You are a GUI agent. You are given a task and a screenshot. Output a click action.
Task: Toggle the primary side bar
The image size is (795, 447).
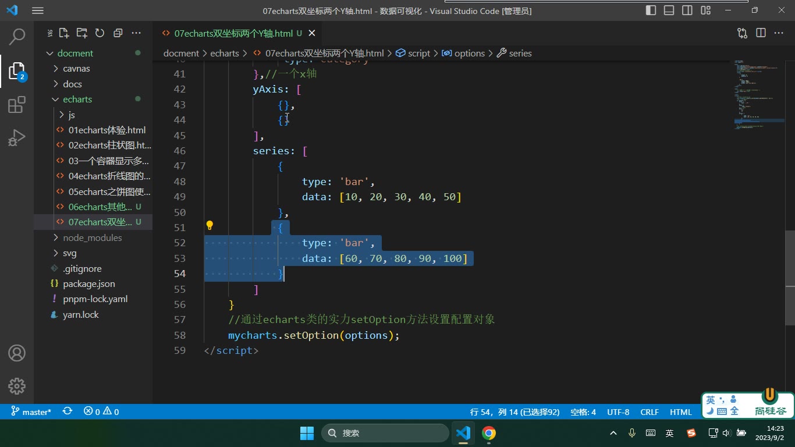651,10
